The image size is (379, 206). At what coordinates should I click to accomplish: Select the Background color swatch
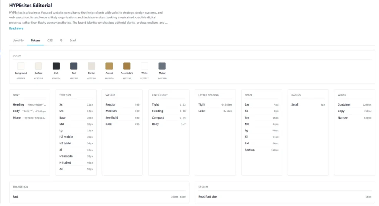coord(21,66)
